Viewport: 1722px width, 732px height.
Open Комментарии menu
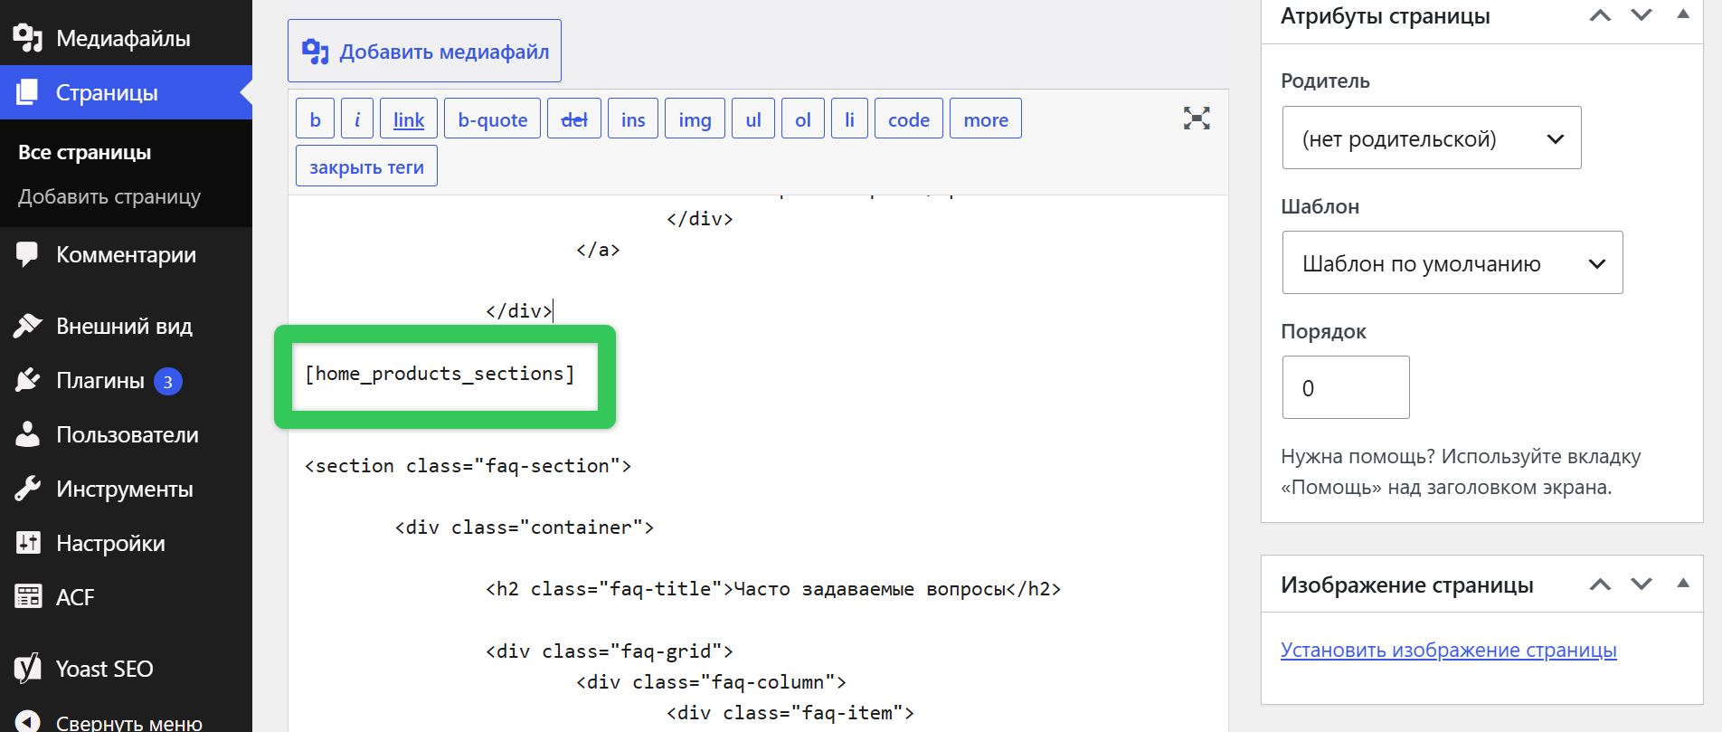pyautogui.click(x=126, y=255)
